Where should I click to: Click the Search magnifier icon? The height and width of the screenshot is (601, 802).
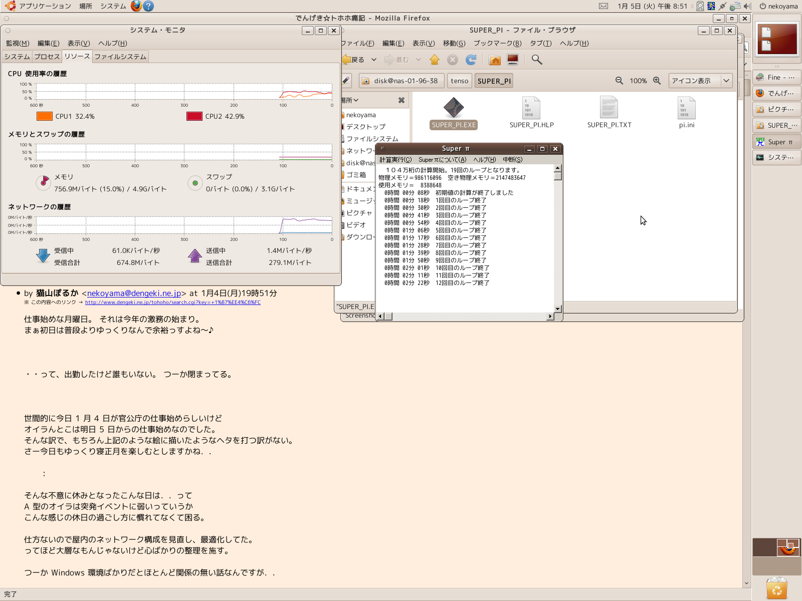(537, 60)
